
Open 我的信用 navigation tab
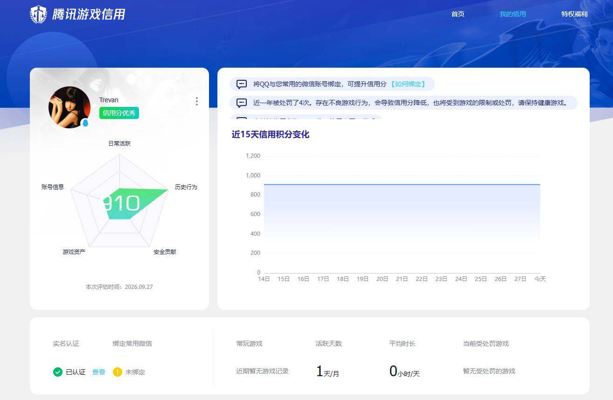coord(513,14)
